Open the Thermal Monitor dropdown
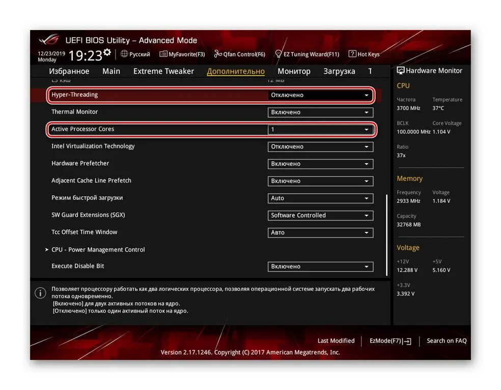The width and height of the screenshot is (501, 390). point(320,112)
